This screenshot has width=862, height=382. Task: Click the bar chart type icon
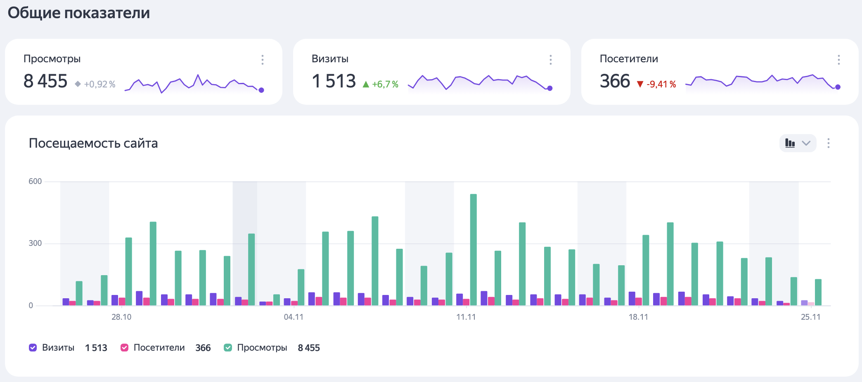pyautogui.click(x=790, y=143)
